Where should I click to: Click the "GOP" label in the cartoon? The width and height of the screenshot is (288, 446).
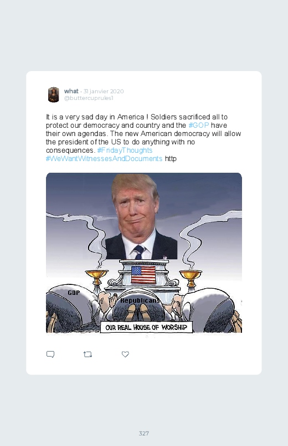click(74, 292)
